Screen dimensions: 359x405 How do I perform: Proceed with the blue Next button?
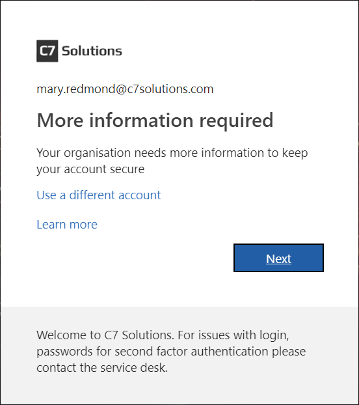point(278,258)
